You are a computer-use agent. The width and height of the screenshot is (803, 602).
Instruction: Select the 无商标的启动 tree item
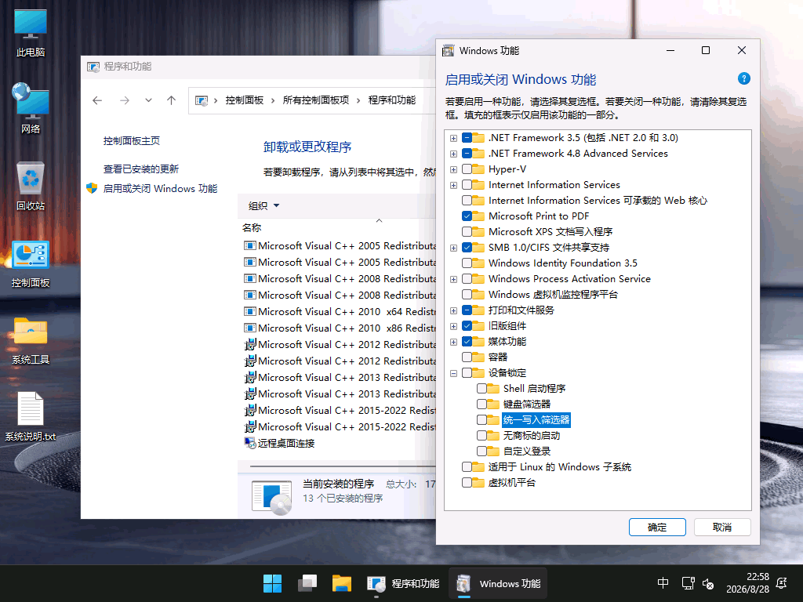tap(531, 436)
